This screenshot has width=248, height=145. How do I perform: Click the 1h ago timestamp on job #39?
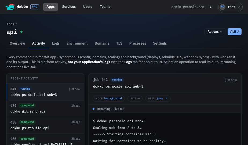coord(76,106)
